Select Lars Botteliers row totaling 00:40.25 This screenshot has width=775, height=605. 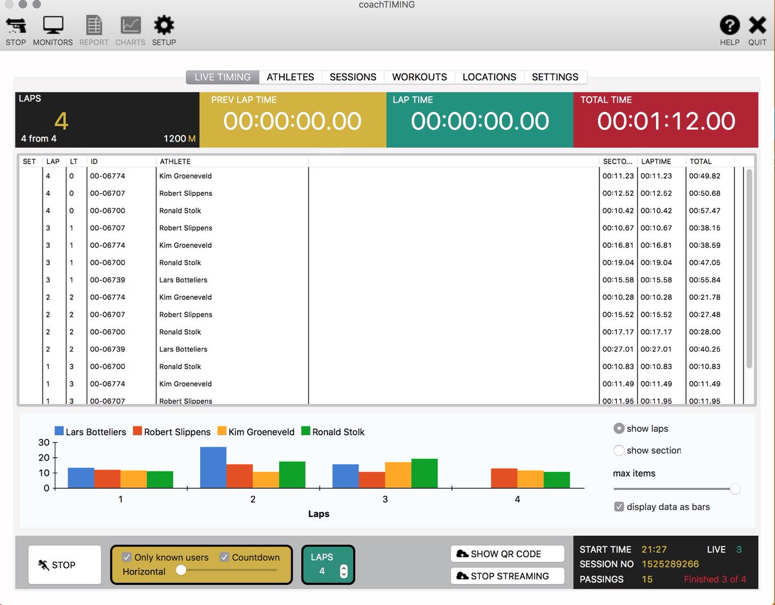coord(381,349)
